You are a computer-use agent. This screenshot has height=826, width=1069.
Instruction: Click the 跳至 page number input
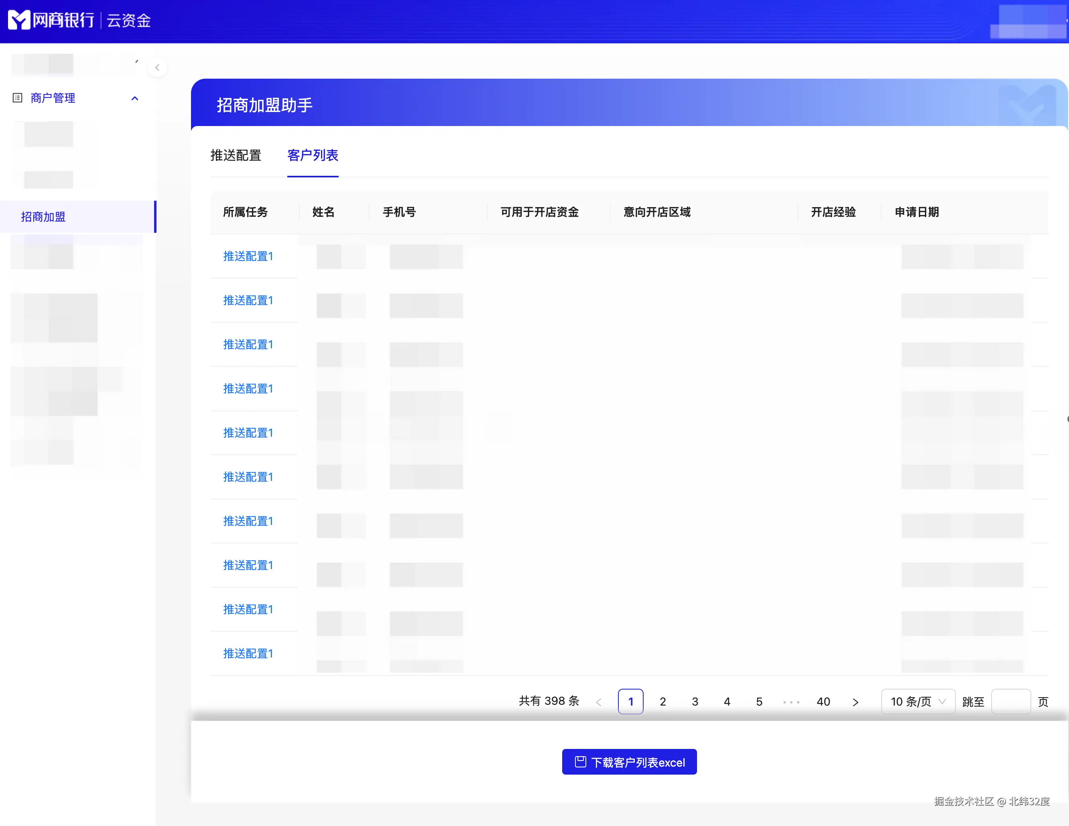pyautogui.click(x=1011, y=702)
